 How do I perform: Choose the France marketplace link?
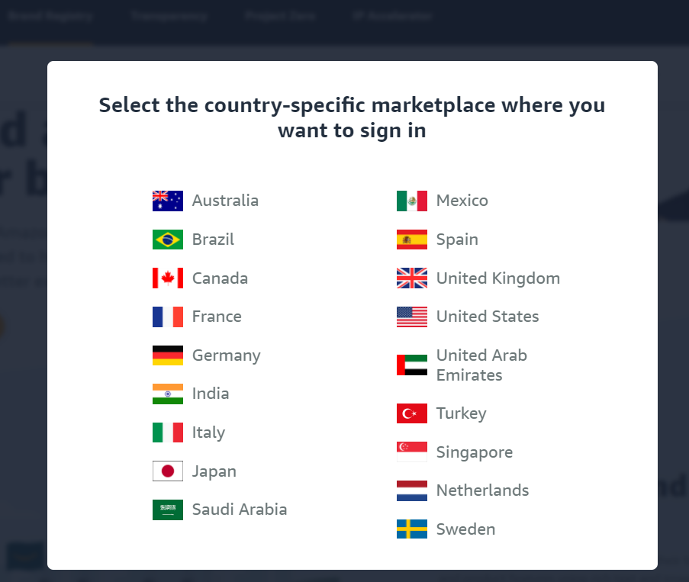click(x=217, y=317)
